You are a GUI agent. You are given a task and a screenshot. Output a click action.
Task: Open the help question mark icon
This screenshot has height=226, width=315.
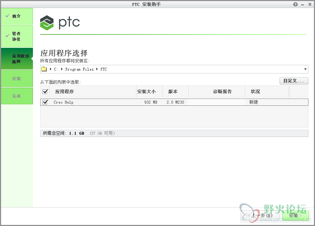(295, 4)
